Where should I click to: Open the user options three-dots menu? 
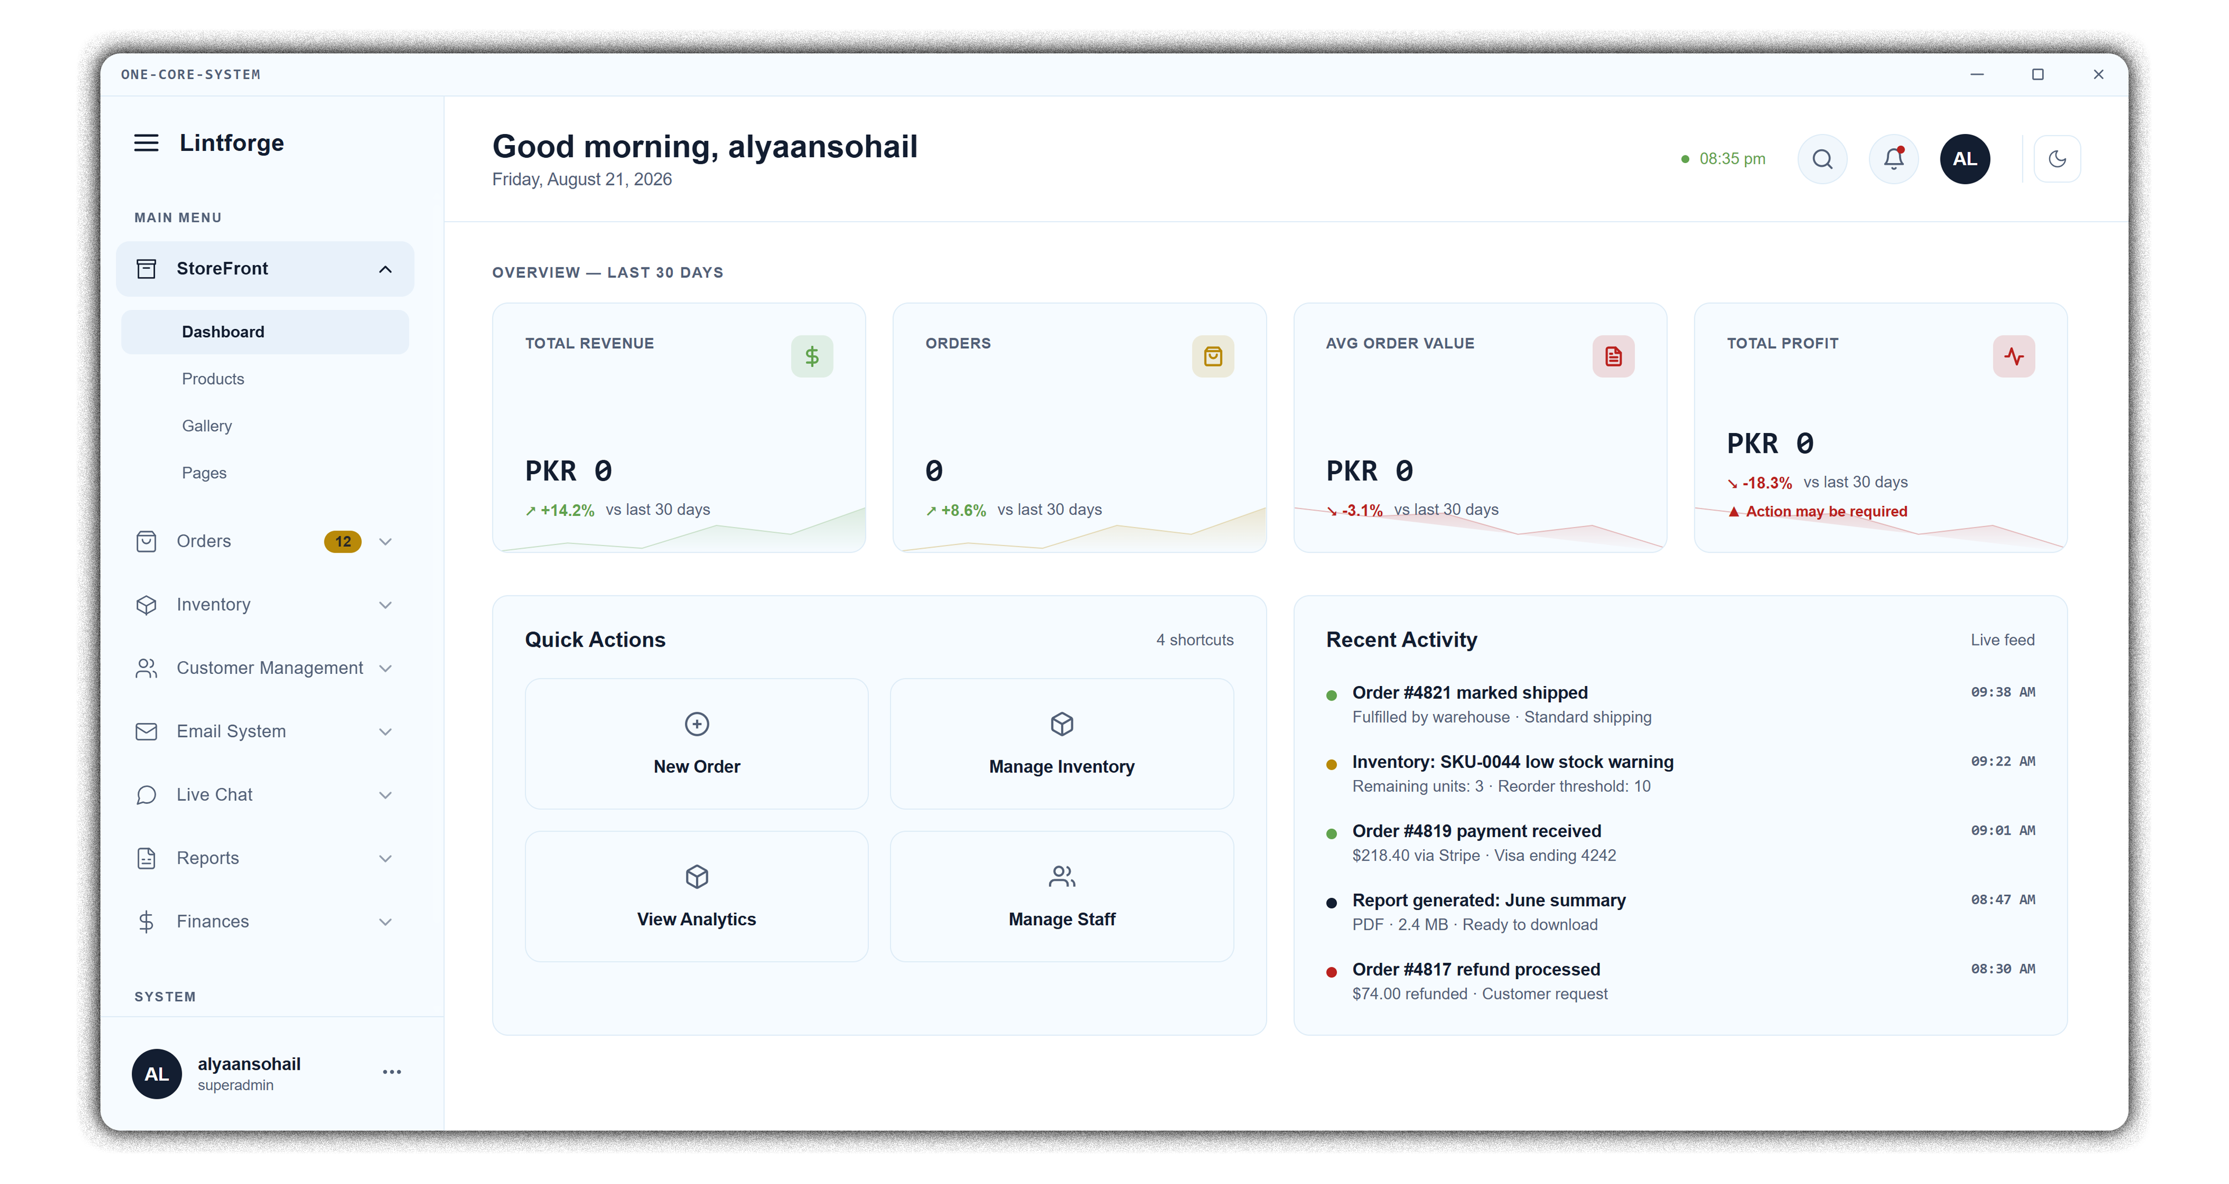(x=392, y=1073)
